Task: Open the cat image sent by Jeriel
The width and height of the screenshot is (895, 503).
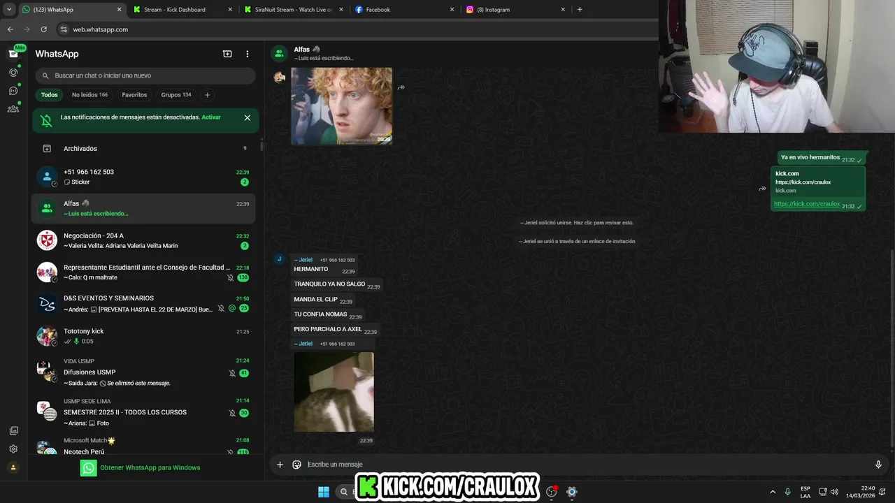Action: pos(334,392)
